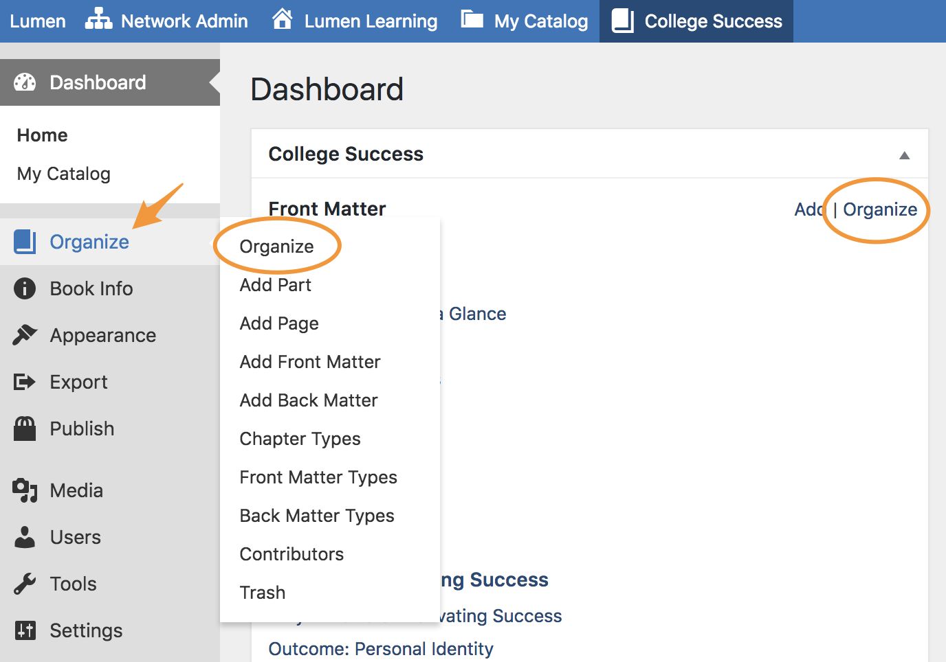
Task: Click the Settings sliders icon
Action: coord(25,630)
